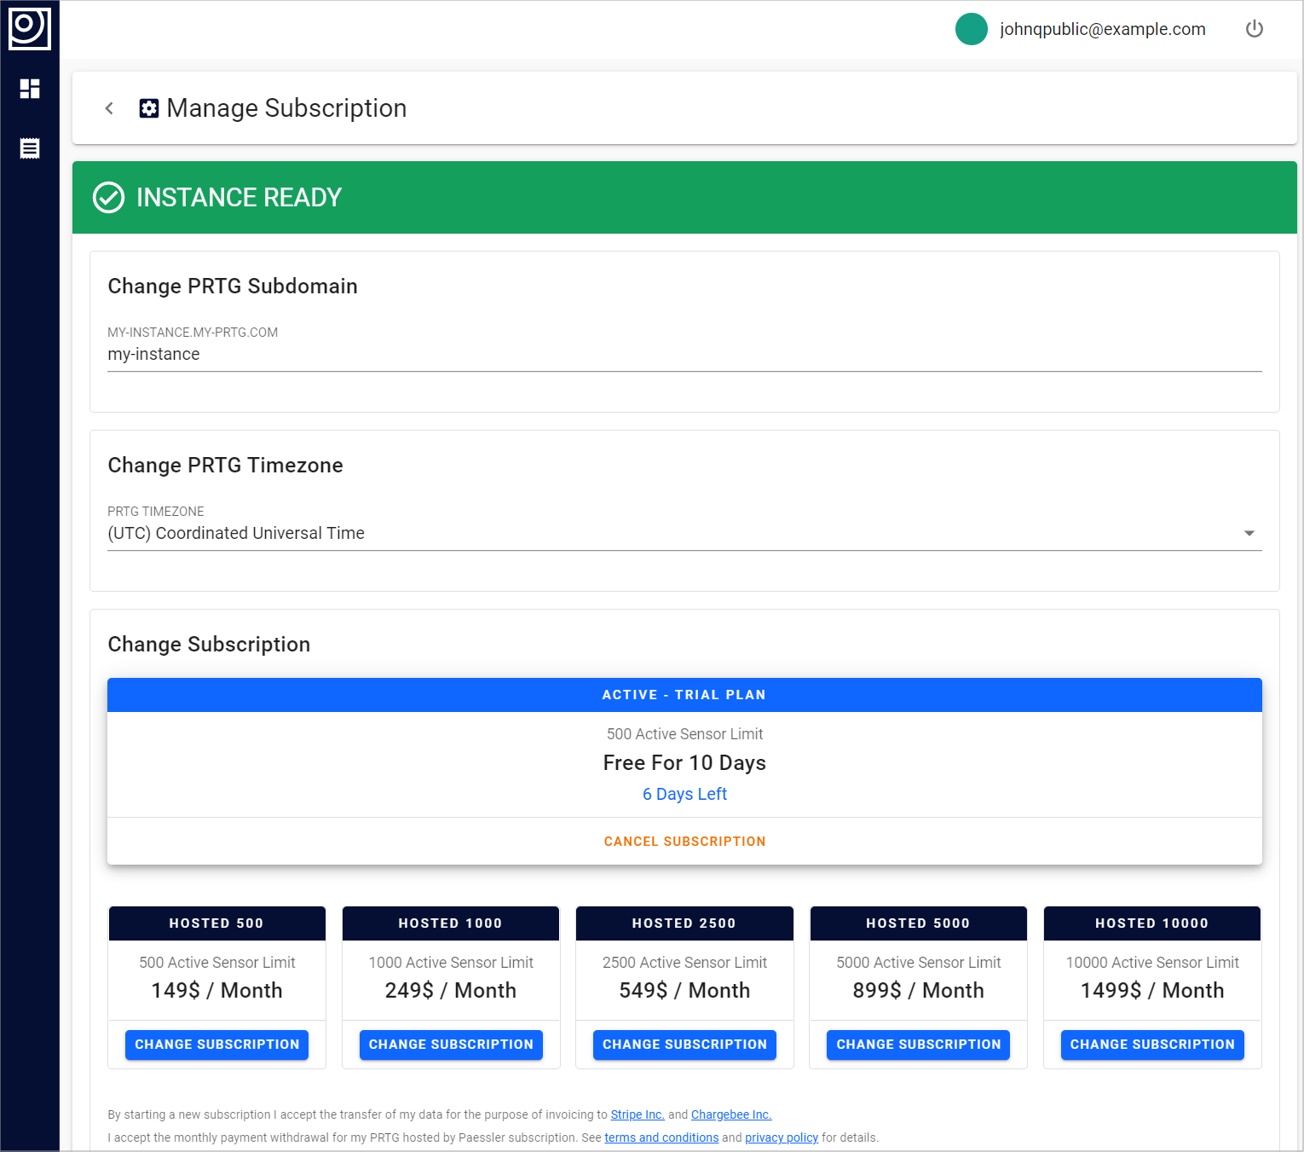
Task: Log out using the power icon
Action: pos(1254,29)
